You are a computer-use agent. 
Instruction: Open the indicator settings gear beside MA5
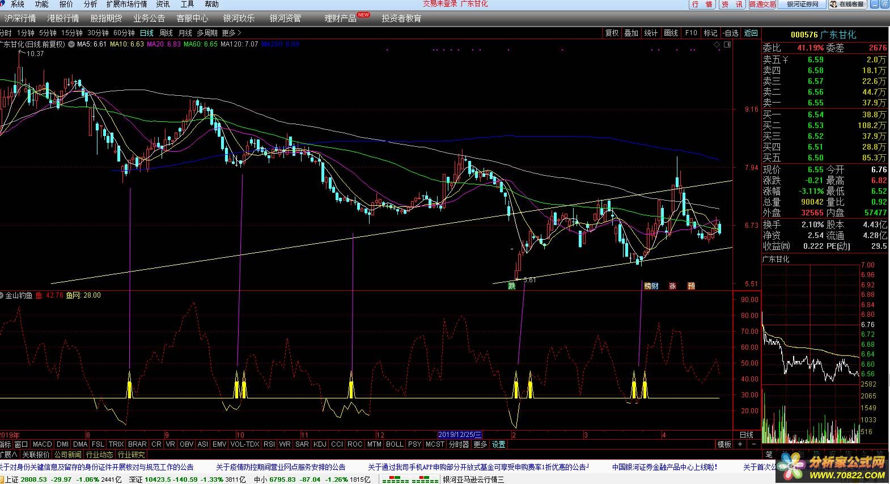(71, 44)
